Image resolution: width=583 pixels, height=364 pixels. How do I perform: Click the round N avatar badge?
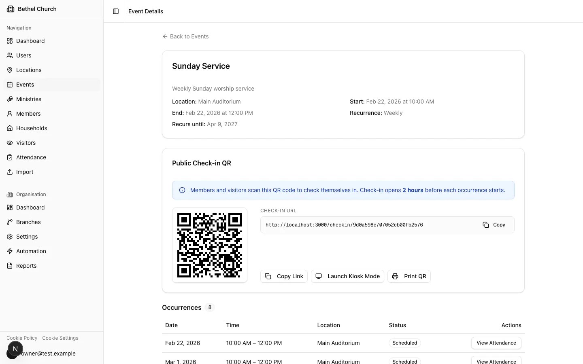click(15, 349)
